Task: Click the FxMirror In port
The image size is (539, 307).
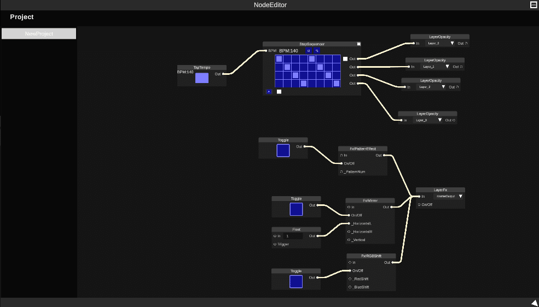Action: pyautogui.click(x=349, y=207)
